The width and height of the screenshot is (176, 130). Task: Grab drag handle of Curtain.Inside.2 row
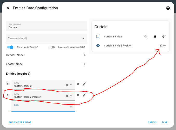point(8,84)
